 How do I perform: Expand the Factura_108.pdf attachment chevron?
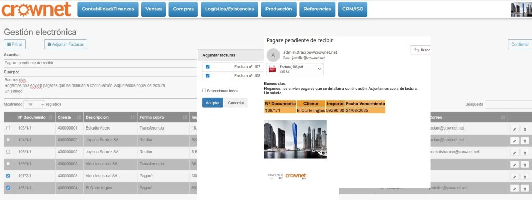click(320, 69)
